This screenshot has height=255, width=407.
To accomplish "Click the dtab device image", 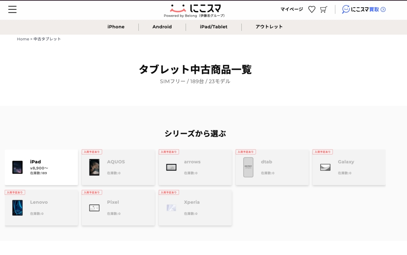I will [248, 167].
